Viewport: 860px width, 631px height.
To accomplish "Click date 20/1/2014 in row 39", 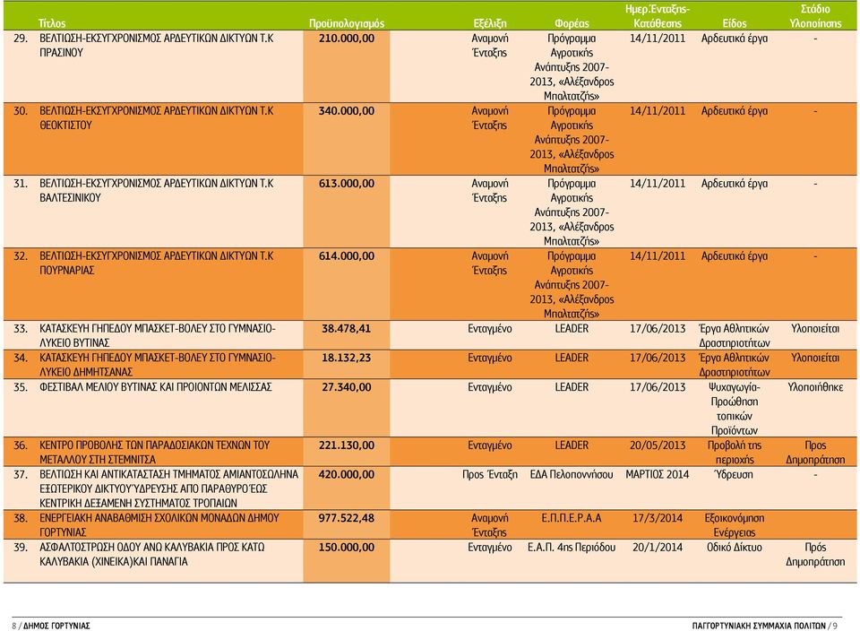I will point(657,547).
